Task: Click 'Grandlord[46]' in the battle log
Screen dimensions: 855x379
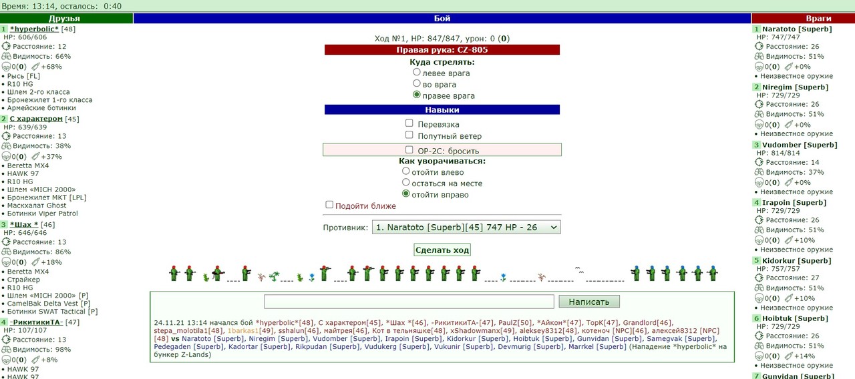Action: pyautogui.click(x=648, y=322)
